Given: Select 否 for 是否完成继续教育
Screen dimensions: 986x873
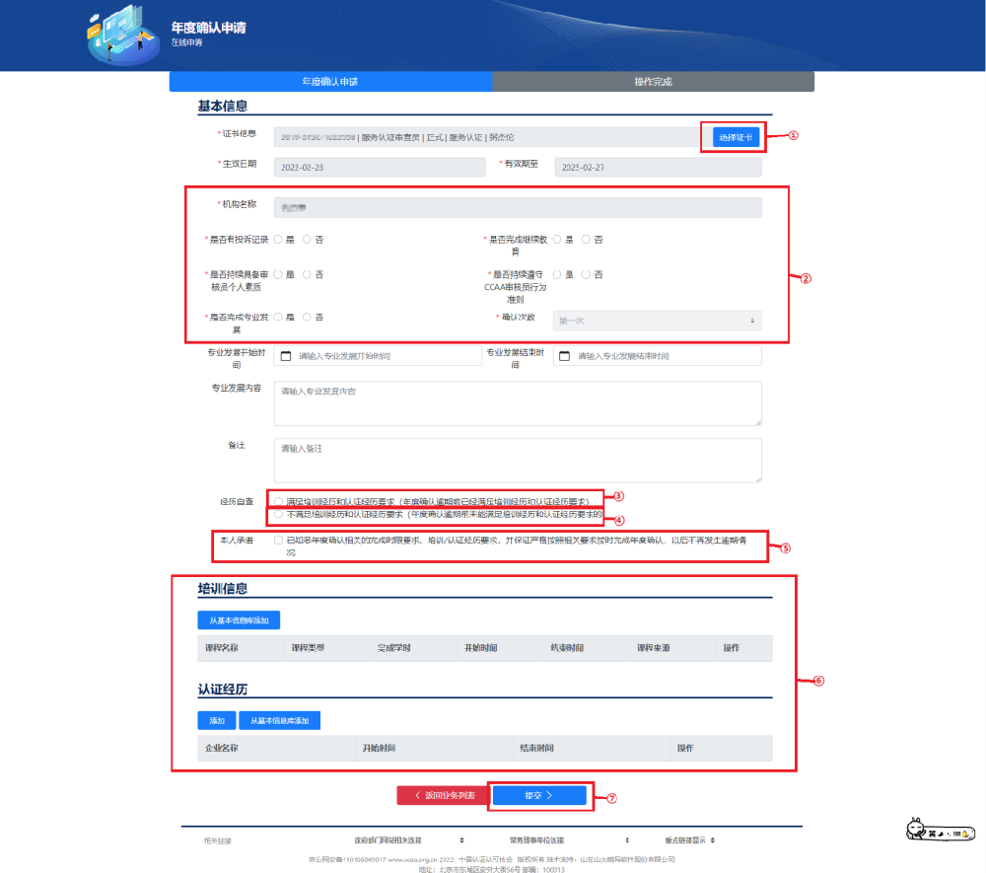Looking at the screenshot, I should 586,239.
